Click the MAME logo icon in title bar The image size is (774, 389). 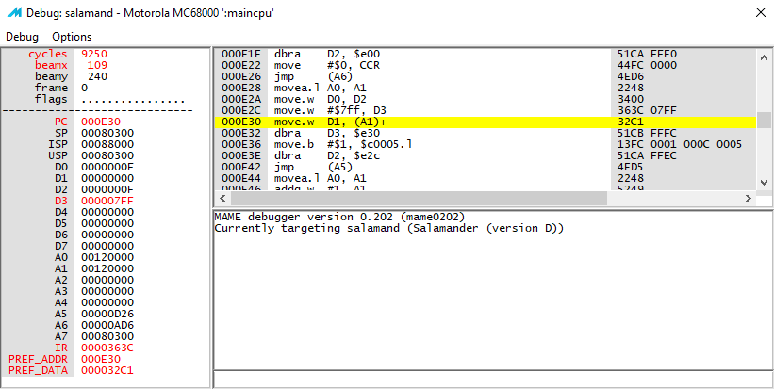14,13
